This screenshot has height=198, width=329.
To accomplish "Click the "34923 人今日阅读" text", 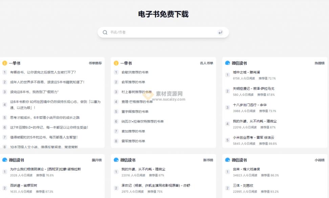I will coord(245,175).
